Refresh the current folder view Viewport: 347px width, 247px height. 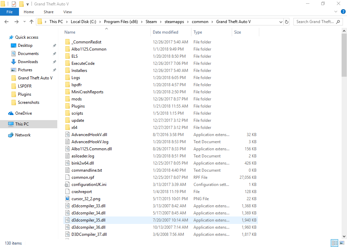(287, 22)
